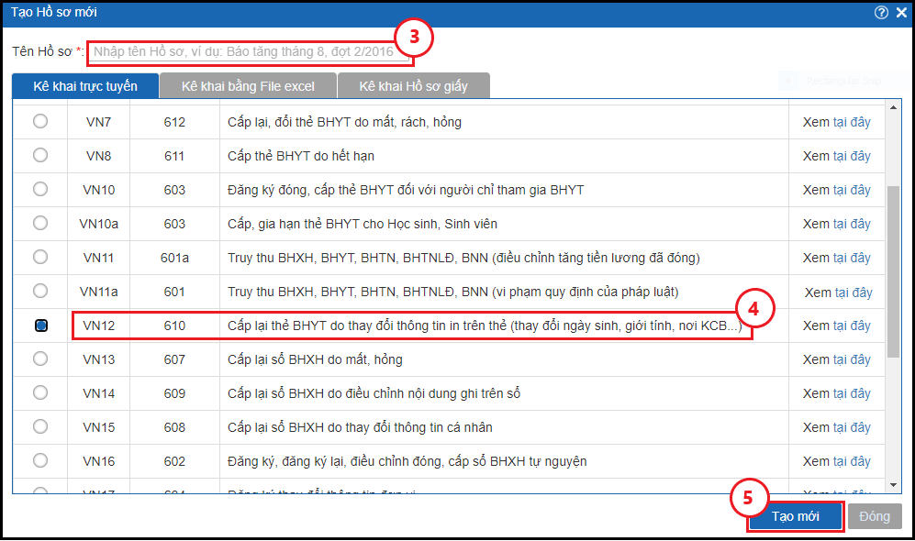Close the Tạo Hồ sơ mới dialog
The height and width of the screenshot is (541, 915).
(x=901, y=12)
